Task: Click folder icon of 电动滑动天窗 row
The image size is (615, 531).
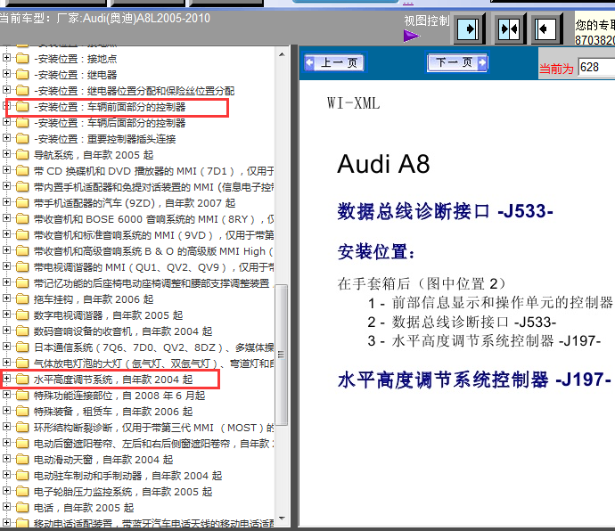Action: [x=22, y=460]
